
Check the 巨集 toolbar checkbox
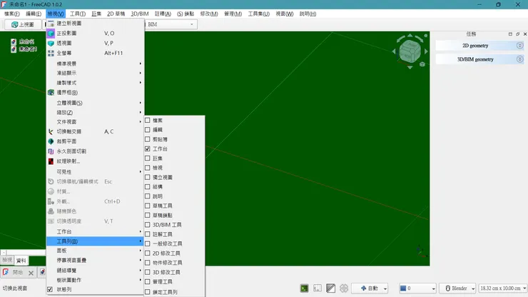(x=148, y=158)
